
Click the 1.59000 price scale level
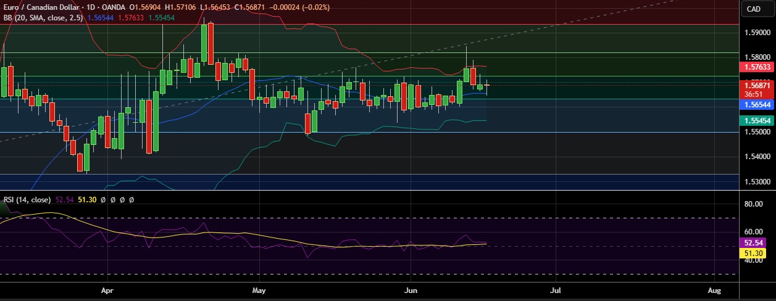point(757,33)
